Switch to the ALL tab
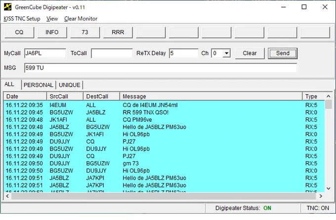Image resolution: width=336 pixels, height=220 pixels. click(9, 84)
